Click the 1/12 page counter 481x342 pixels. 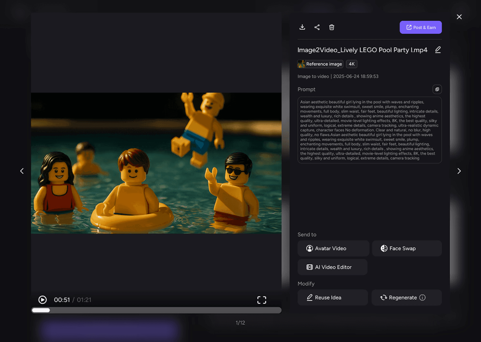[240, 323]
